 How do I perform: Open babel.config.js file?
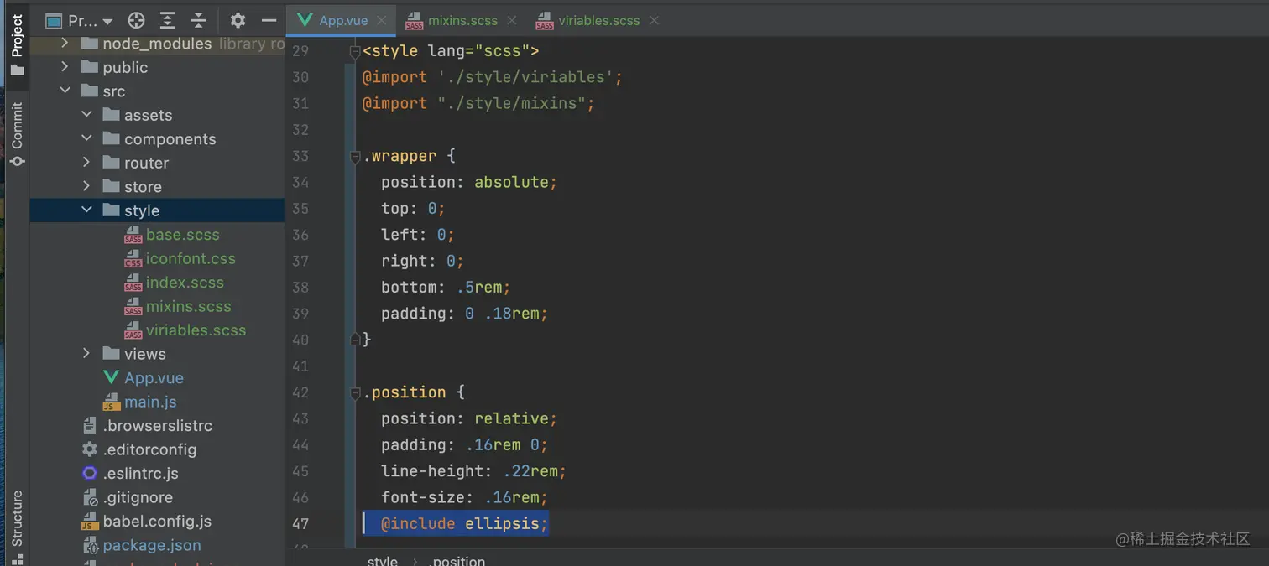[157, 522]
